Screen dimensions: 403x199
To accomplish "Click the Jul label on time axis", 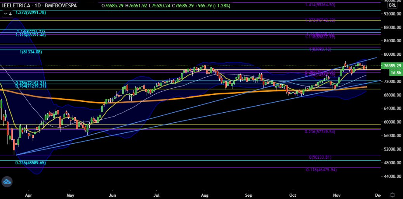I will point(156,195).
